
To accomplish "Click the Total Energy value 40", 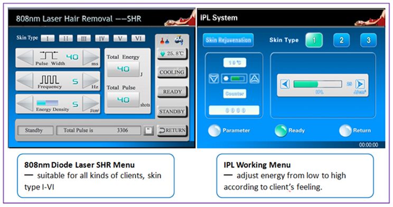I will (123, 69).
